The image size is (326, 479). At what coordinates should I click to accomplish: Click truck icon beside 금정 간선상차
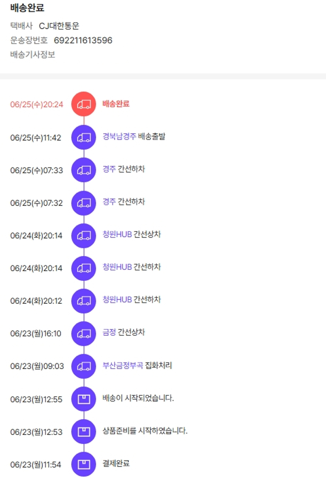83,333
